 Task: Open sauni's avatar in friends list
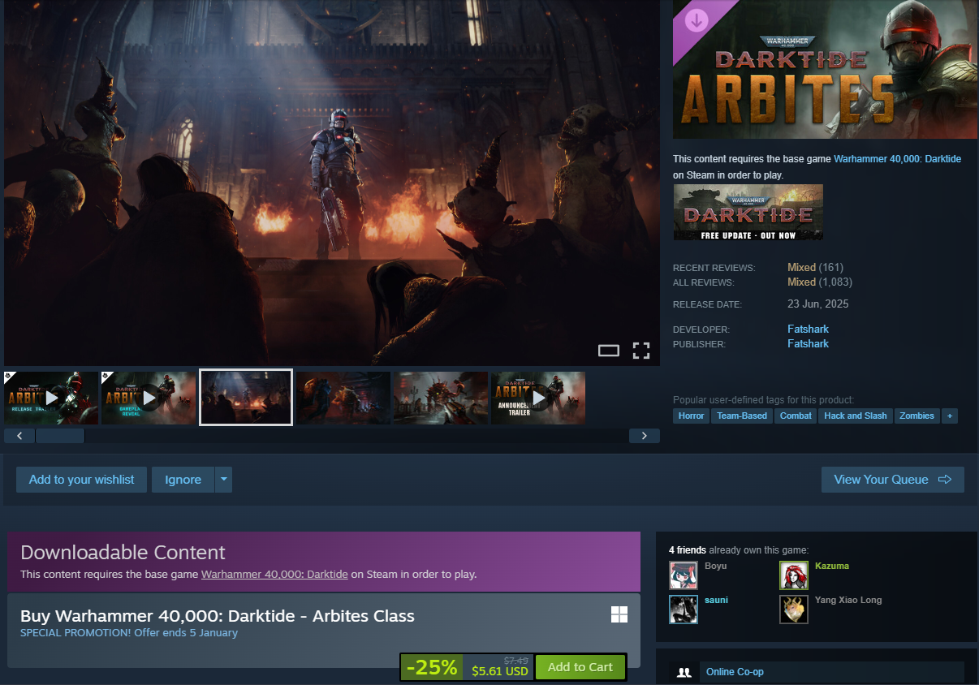684,609
